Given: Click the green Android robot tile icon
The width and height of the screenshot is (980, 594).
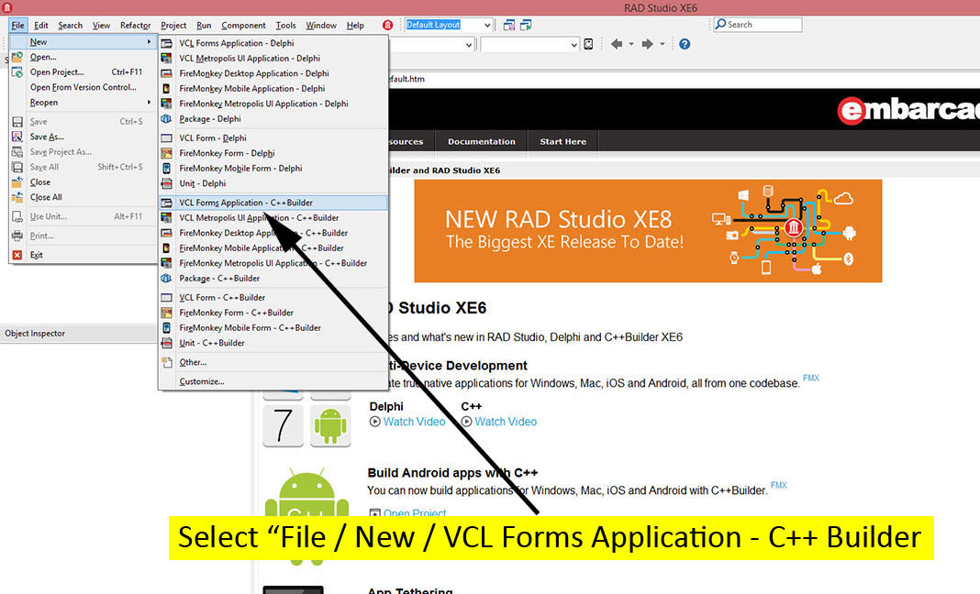Looking at the screenshot, I should point(330,426).
